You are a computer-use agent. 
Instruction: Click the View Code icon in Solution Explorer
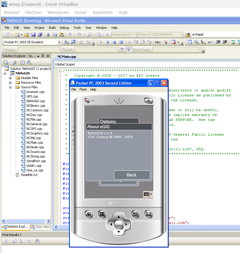coord(22,62)
